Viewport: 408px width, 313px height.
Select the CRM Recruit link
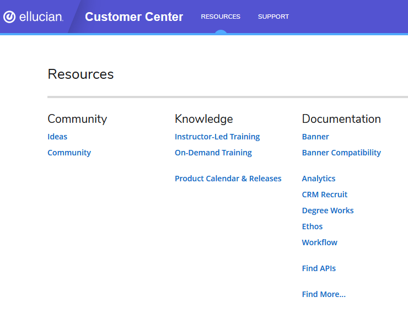click(x=325, y=195)
